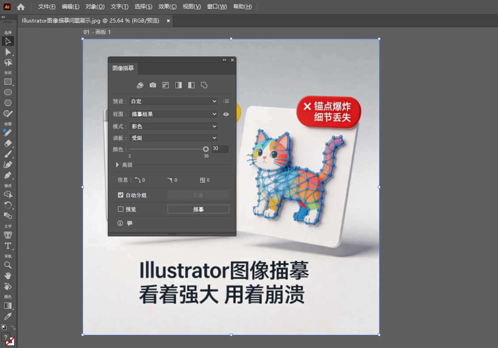
Task: Select the Ellipse tool
Action: pyautogui.click(x=8, y=92)
